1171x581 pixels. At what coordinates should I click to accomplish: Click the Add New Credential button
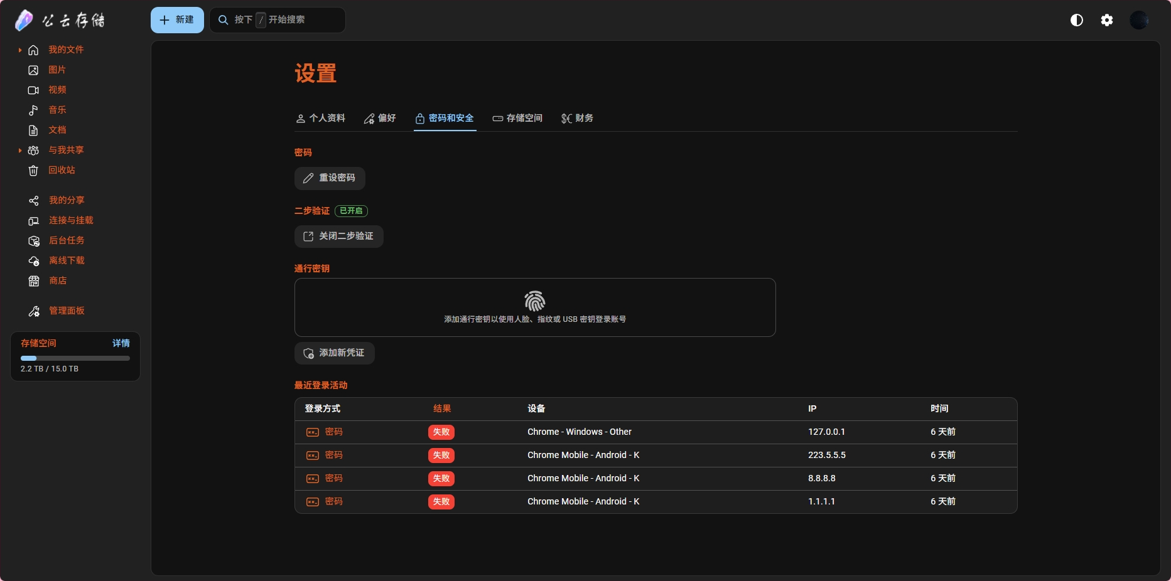[334, 353]
